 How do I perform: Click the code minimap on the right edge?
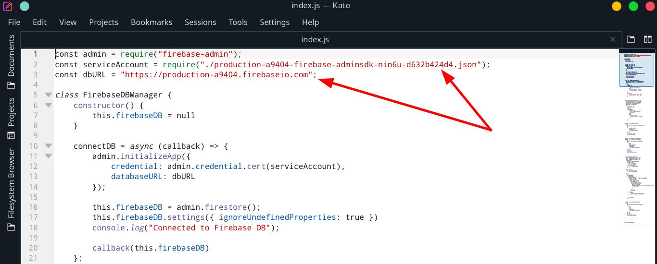pos(636,144)
